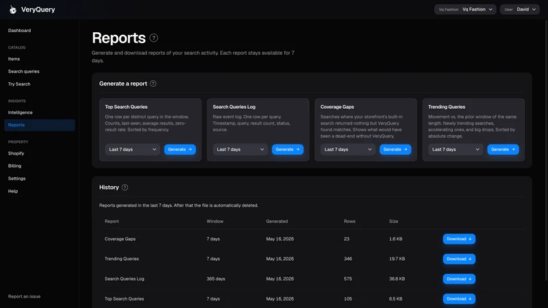548x308 pixels.
Task: Generate the Trending Queries report
Action: coord(503,149)
